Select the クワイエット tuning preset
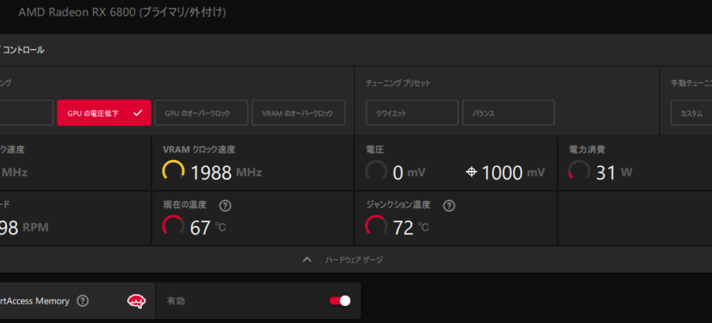Image resolution: width=712 pixels, height=323 pixels. point(413,113)
